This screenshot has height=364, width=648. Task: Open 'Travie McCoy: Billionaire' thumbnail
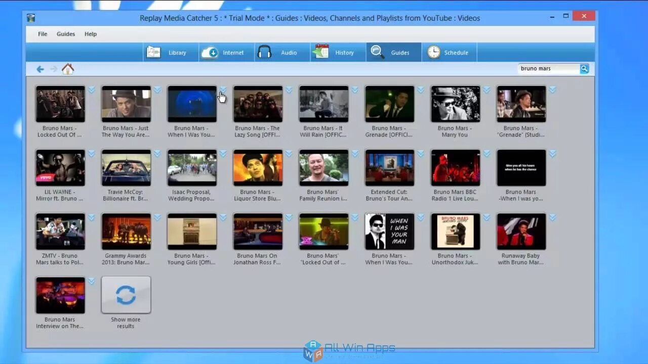pyautogui.click(x=126, y=167)
